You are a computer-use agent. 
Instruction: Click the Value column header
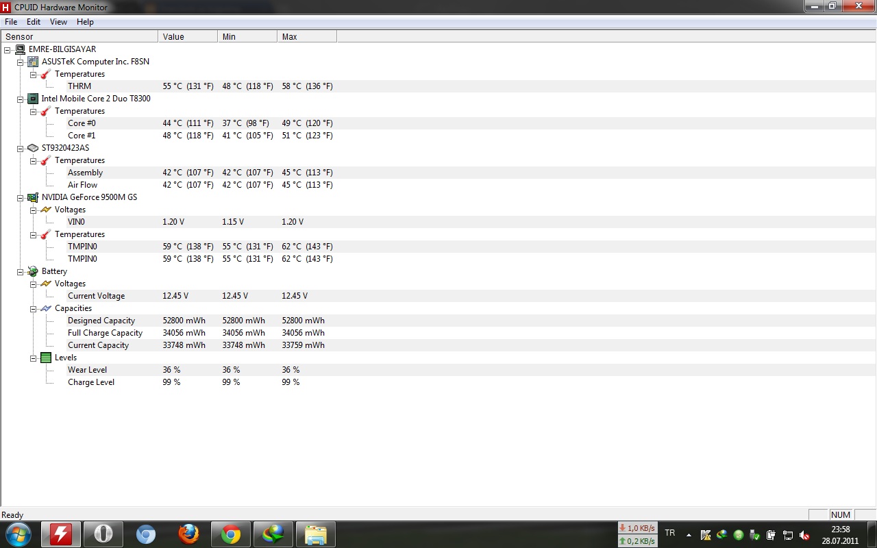(x=188, y=36)
